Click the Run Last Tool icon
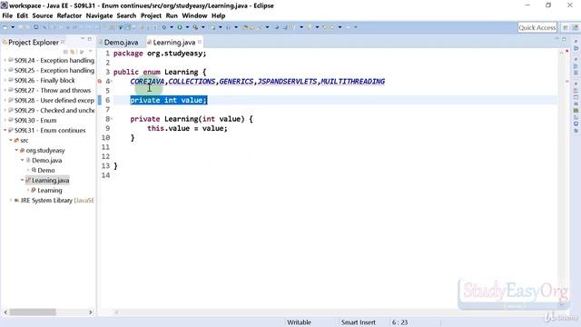Image resolution: width=581 pixels, height=327 pixels. click(x=196, y=27)
